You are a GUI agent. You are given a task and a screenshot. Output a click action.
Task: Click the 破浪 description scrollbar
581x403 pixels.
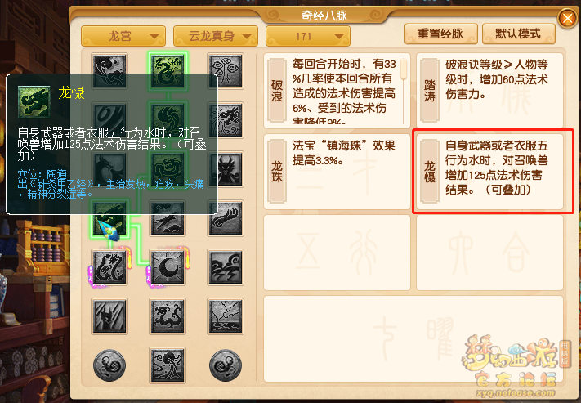pos(404,91)
